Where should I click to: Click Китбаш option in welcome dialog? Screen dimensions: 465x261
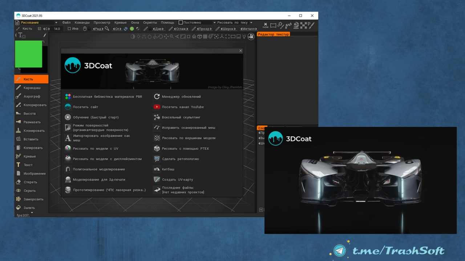(x=164, y=169)
